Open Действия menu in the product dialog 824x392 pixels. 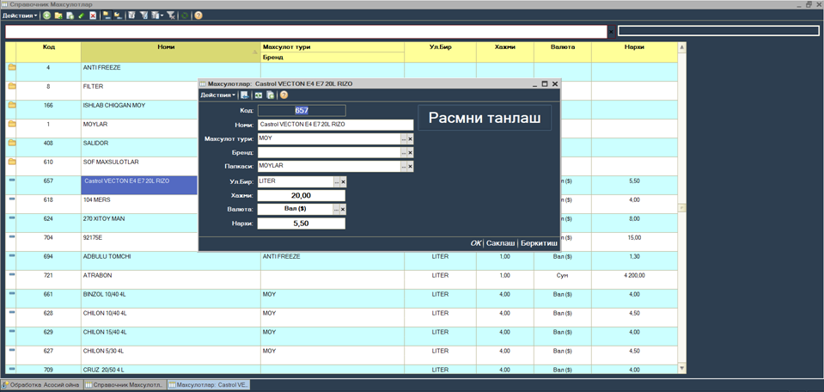coord(217,95)
